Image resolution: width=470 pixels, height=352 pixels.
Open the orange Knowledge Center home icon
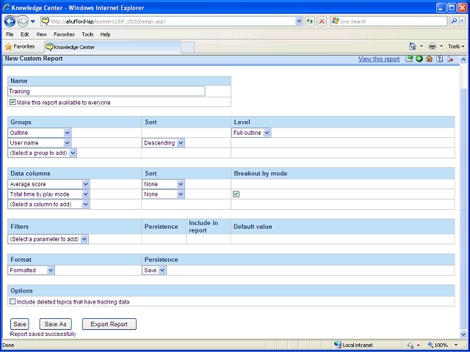(x=429, y=59)
